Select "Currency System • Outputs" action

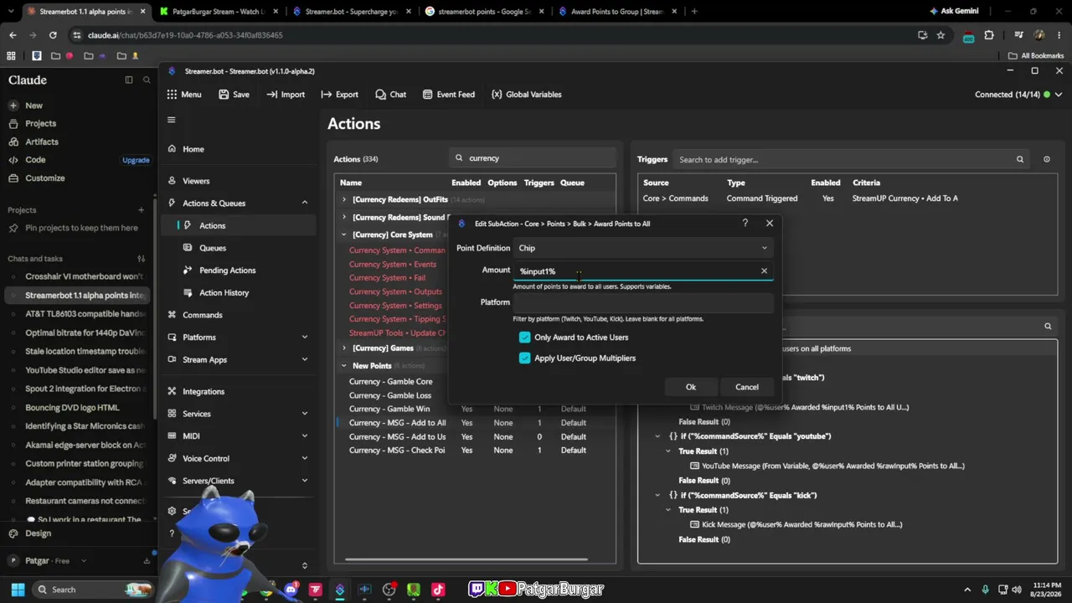coord(395,291)
